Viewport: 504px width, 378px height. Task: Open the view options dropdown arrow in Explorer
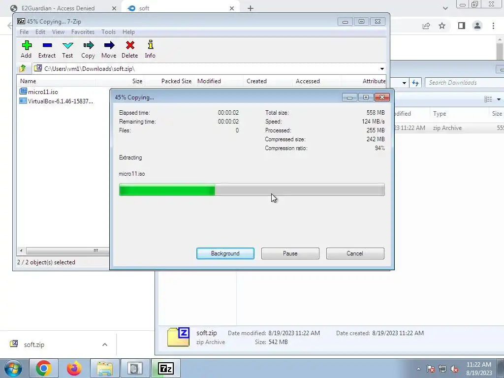(499, 99)
